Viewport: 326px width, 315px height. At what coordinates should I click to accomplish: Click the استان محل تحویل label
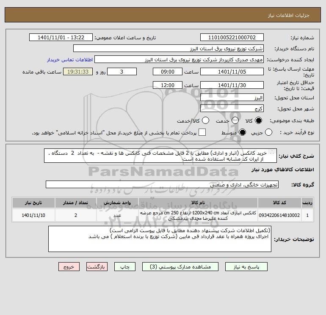point(295,98)
